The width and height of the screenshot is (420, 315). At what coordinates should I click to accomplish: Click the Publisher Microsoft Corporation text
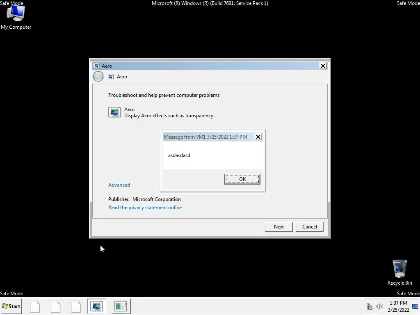click(x=145, y=199)
